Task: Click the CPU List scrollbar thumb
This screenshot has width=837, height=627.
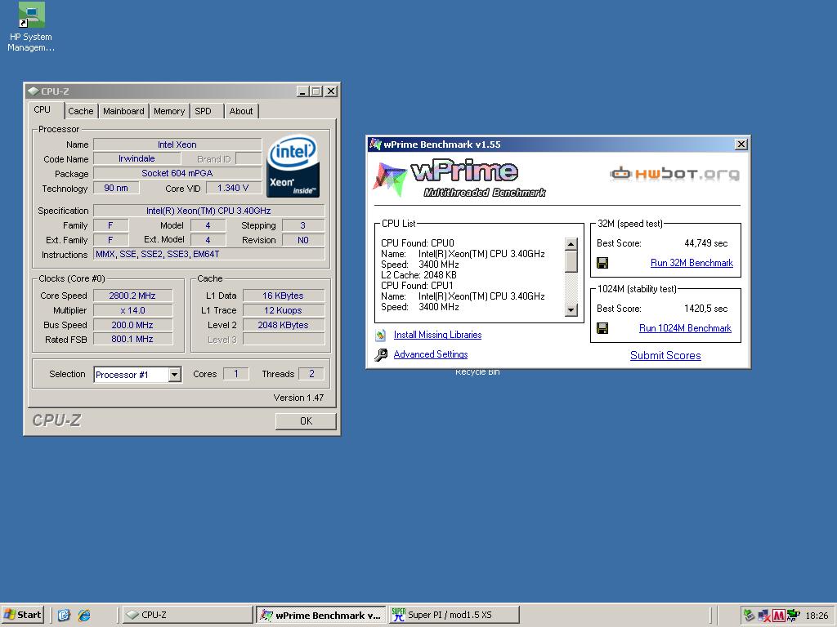Action: (x=571, y=261)
